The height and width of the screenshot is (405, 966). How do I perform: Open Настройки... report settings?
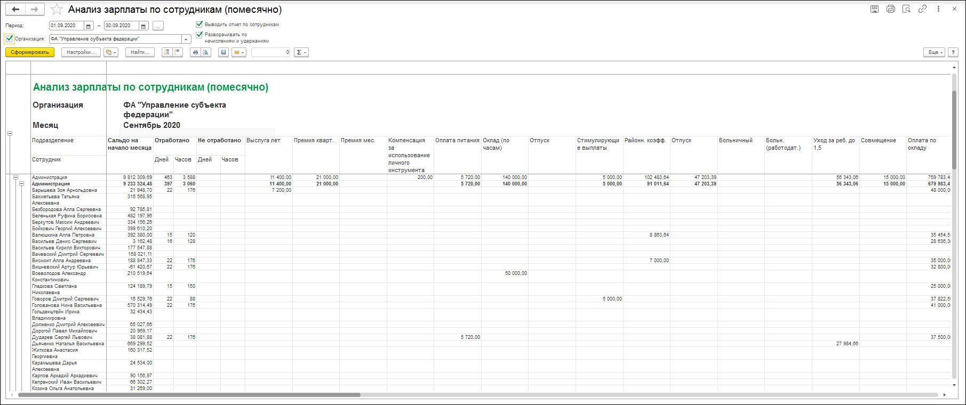81,52
